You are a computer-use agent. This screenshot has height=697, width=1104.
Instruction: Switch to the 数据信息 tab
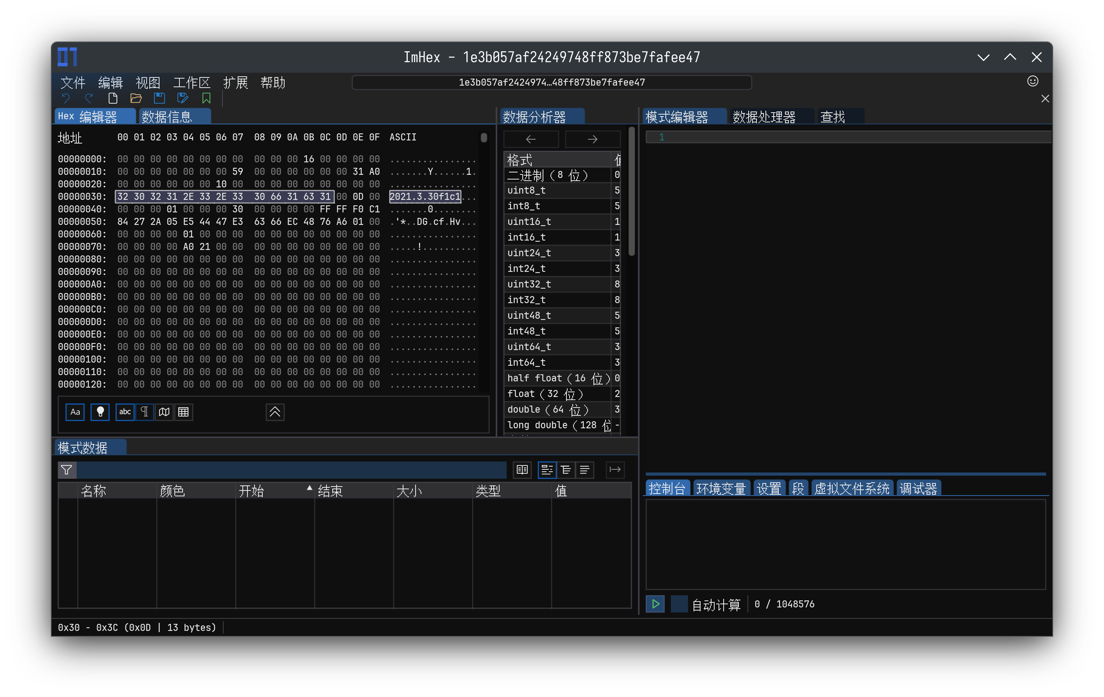point(175,117)
